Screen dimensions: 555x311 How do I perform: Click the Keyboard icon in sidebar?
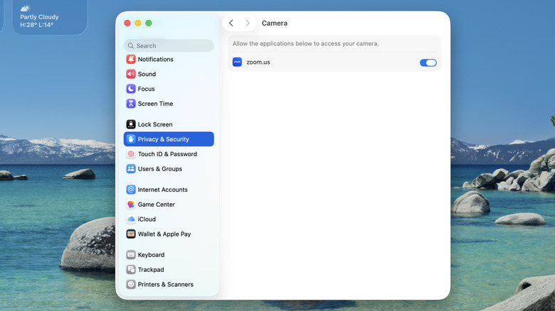pos(131,255)
